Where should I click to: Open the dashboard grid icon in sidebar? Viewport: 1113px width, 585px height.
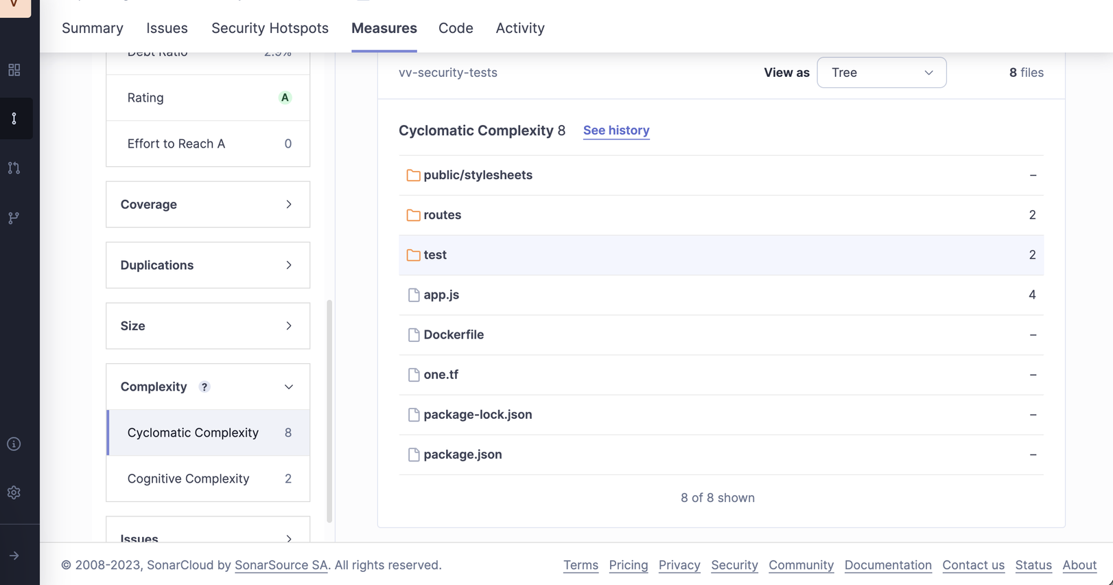tap(14, 70)
